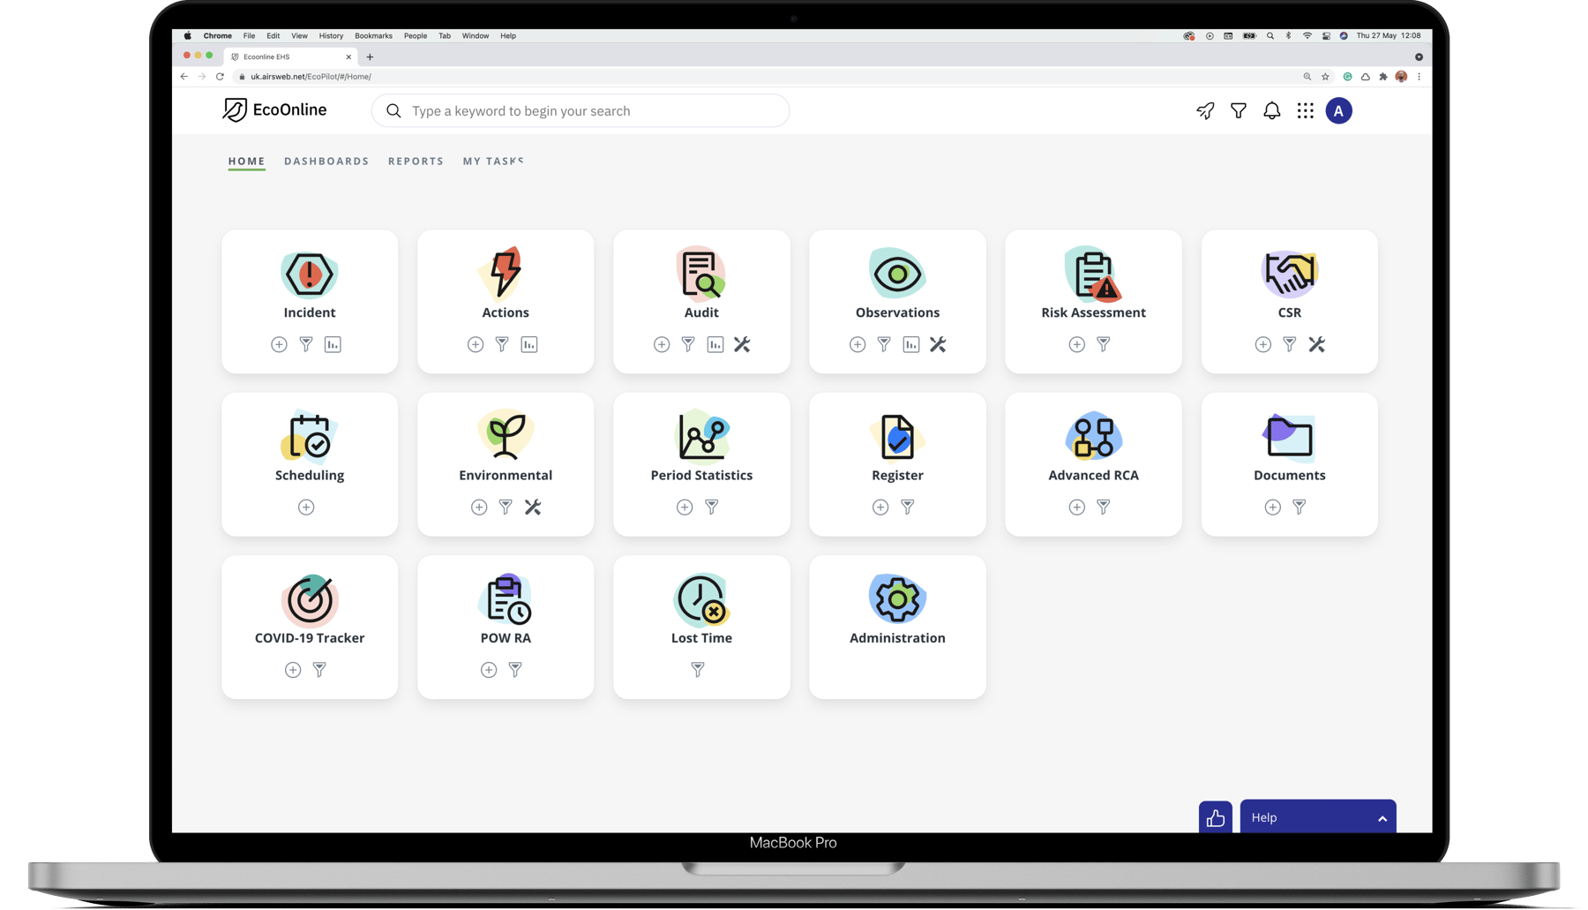
Task: Add a new Incident with the plus icon
Action: pyautogui.click(x=279, y=344)
